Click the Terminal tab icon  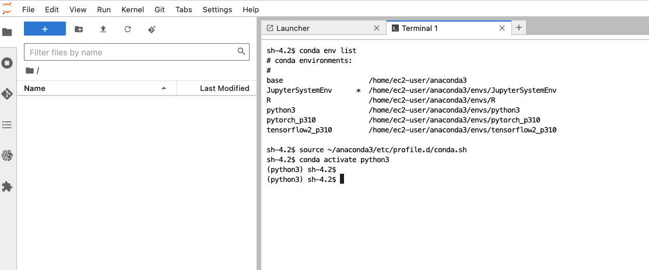click(395, 28)
